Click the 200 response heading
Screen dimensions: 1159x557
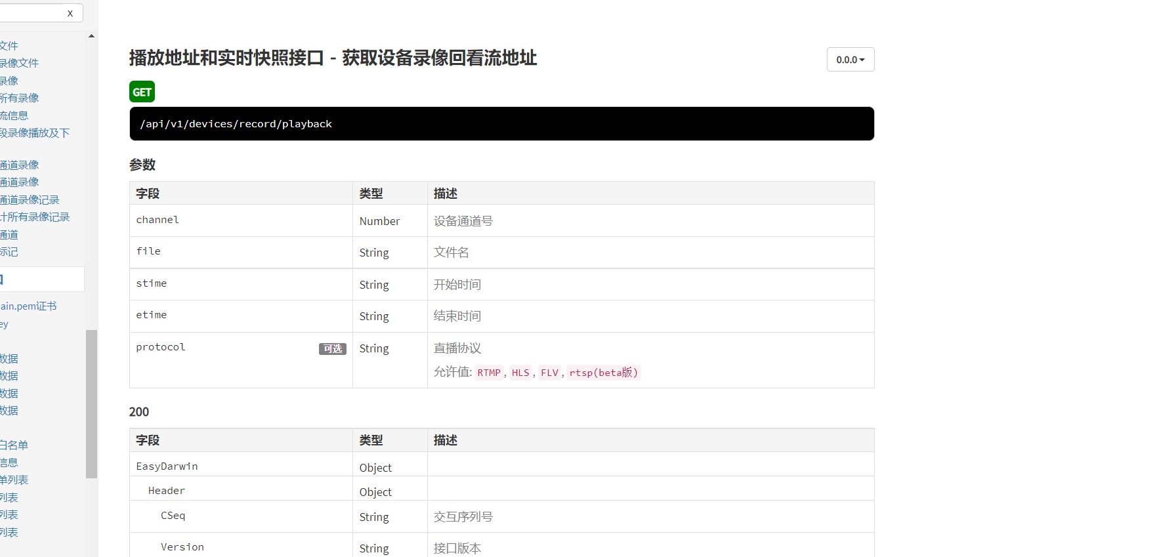(139, 412)
